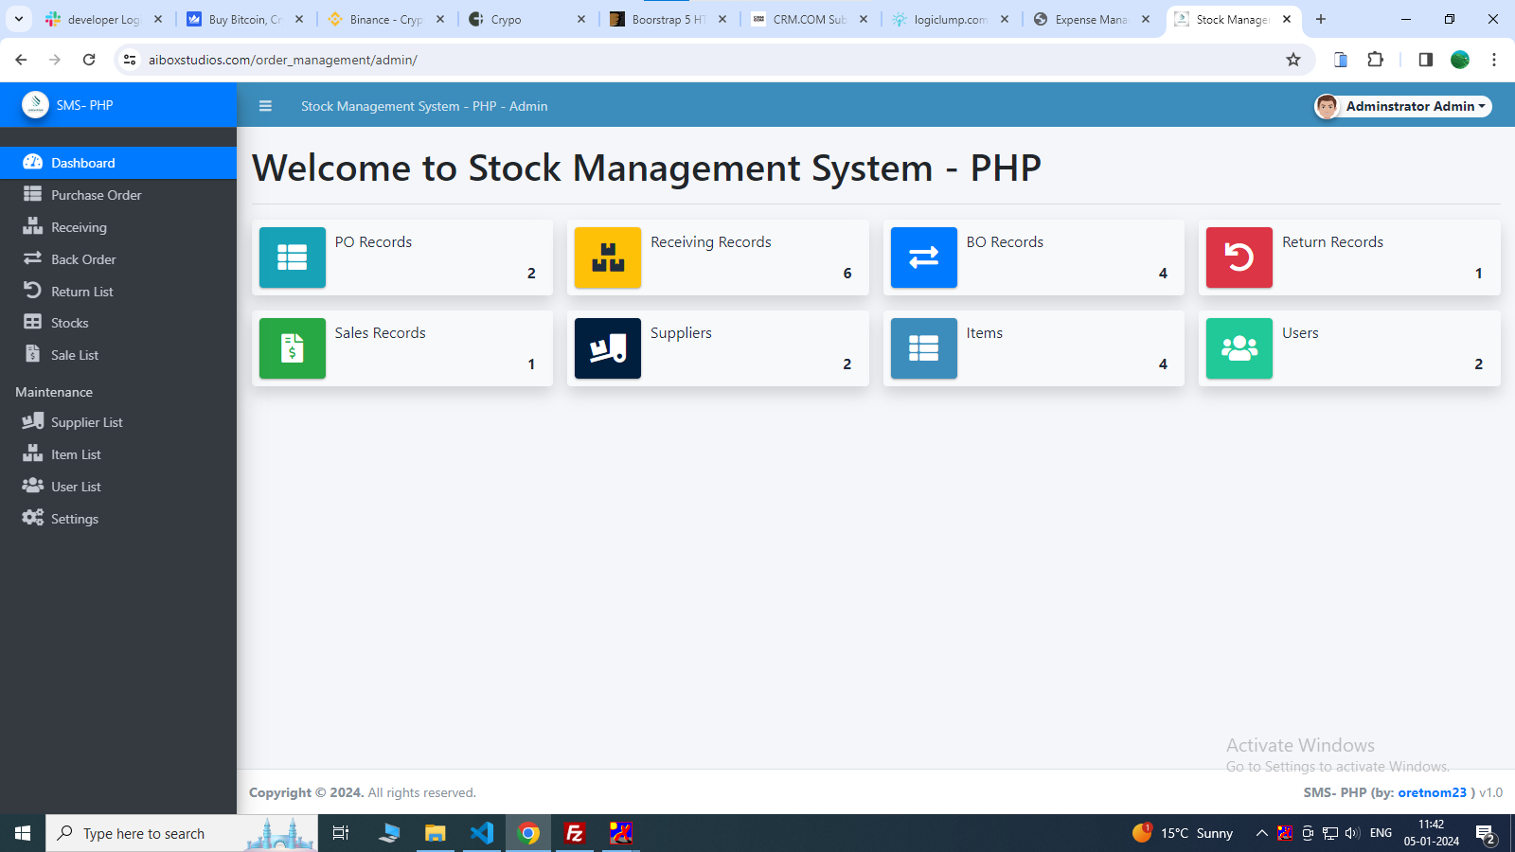Open Return List in the sidebar
The width and height of the screenshot is (1515, 852).
pos(118,292)
